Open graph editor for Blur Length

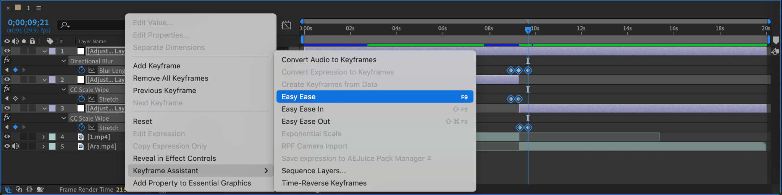tap(92, 70)
